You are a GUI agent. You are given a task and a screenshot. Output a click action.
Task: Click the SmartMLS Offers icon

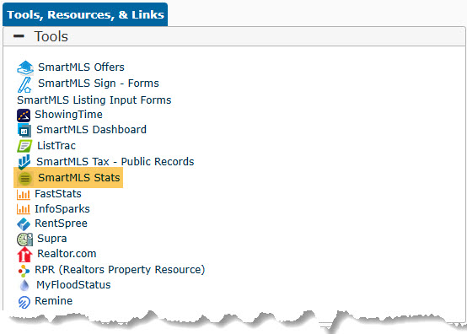click(25, 67)
